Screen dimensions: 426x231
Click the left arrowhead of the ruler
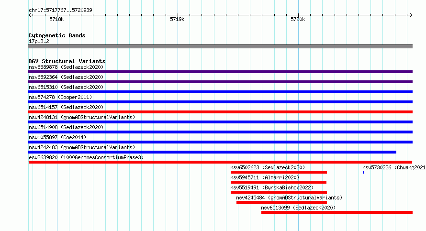[30, 15]
